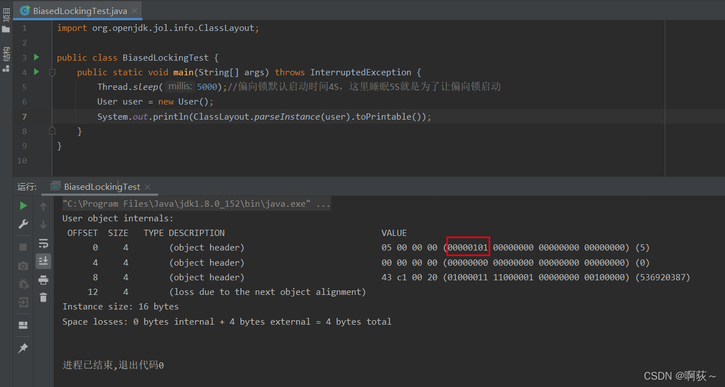Viewport: 725px width, 387px height.
Task: Open the project tool window sidebar tab
Action: [x=6, y=21]
